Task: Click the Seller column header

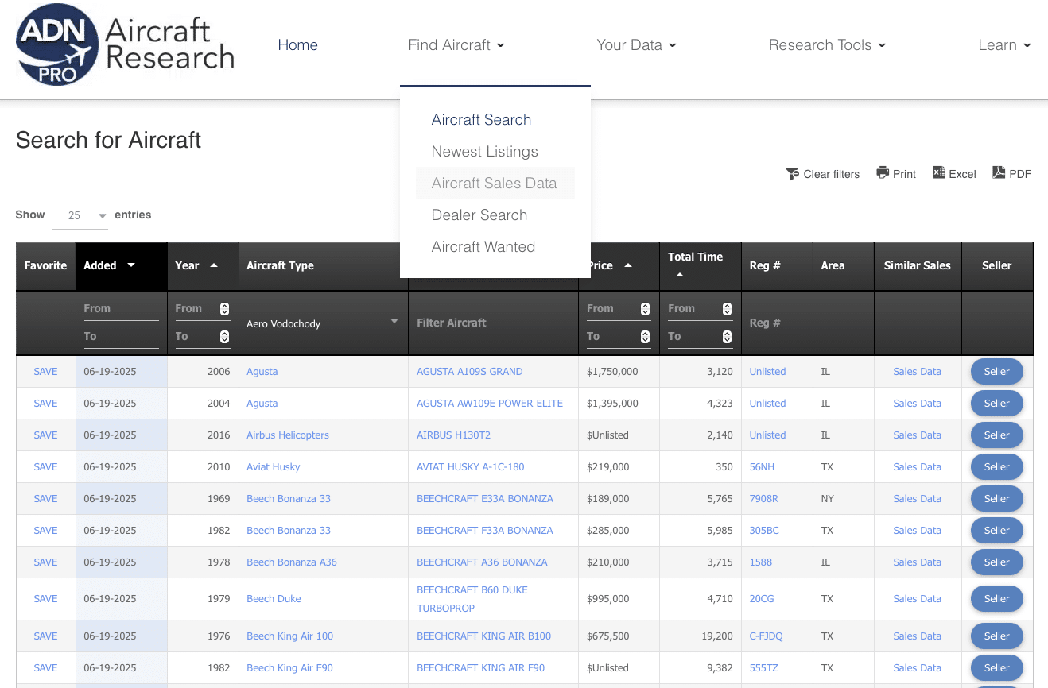Action: pos(997,266)
